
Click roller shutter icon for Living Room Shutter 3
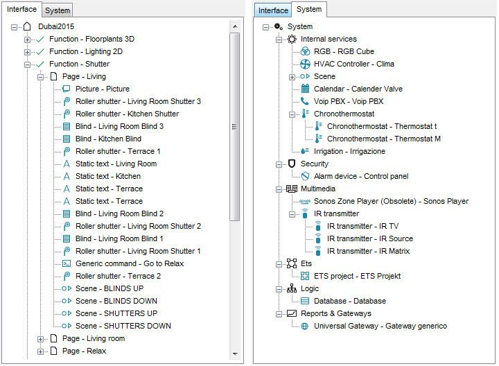[x=67, y=101]
